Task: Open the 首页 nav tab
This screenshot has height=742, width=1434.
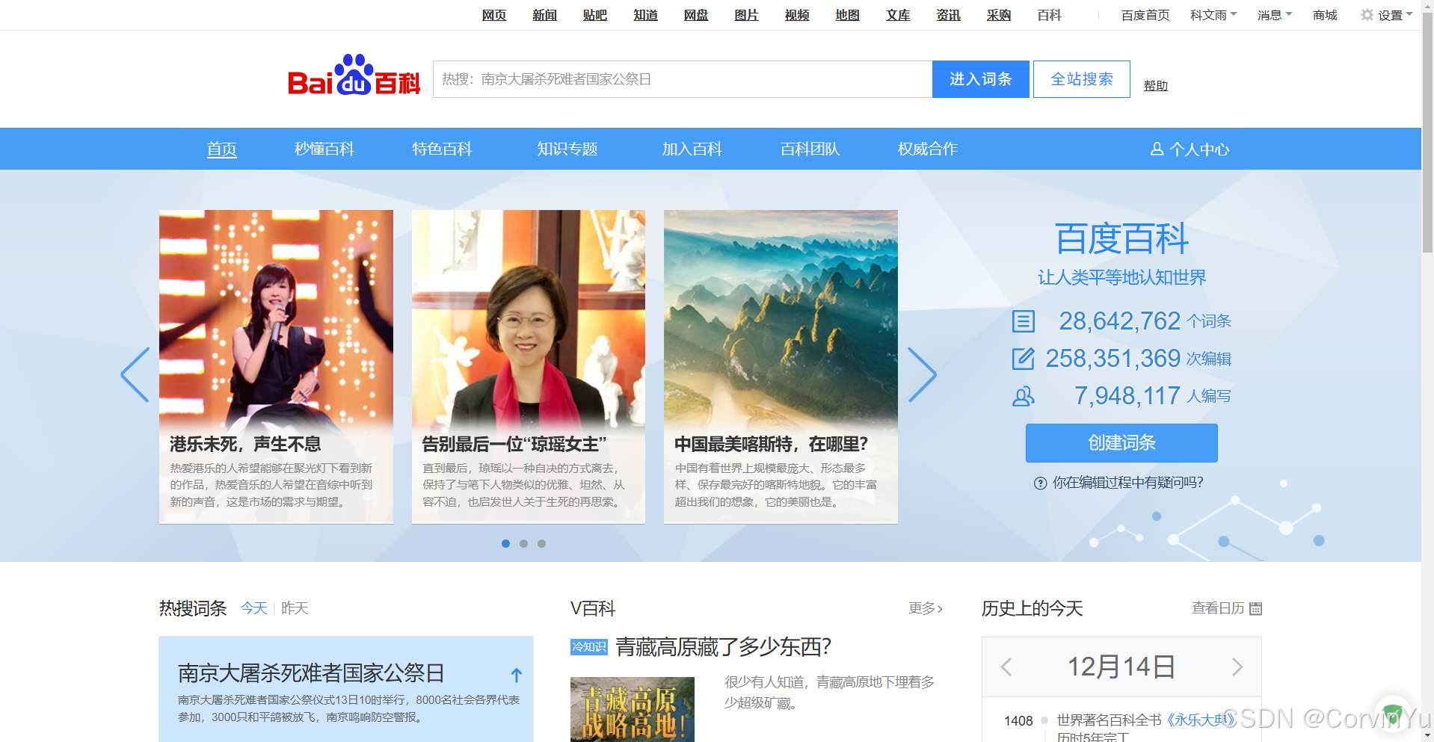Action: click(222, 149)
